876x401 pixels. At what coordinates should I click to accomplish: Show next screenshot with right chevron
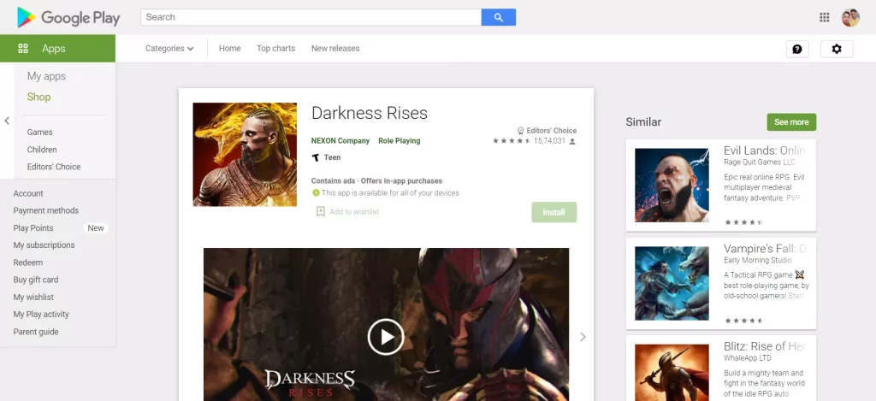pyautogui.click(x=583, y=337)
